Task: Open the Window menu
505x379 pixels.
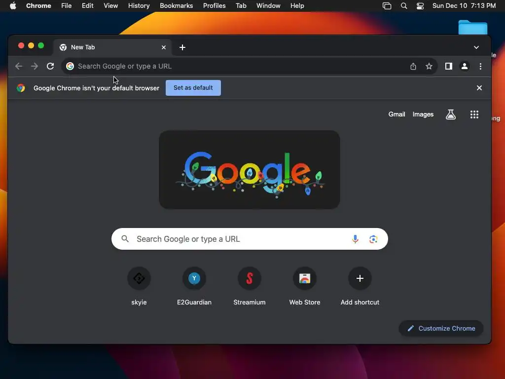Action: click(268, 6)
